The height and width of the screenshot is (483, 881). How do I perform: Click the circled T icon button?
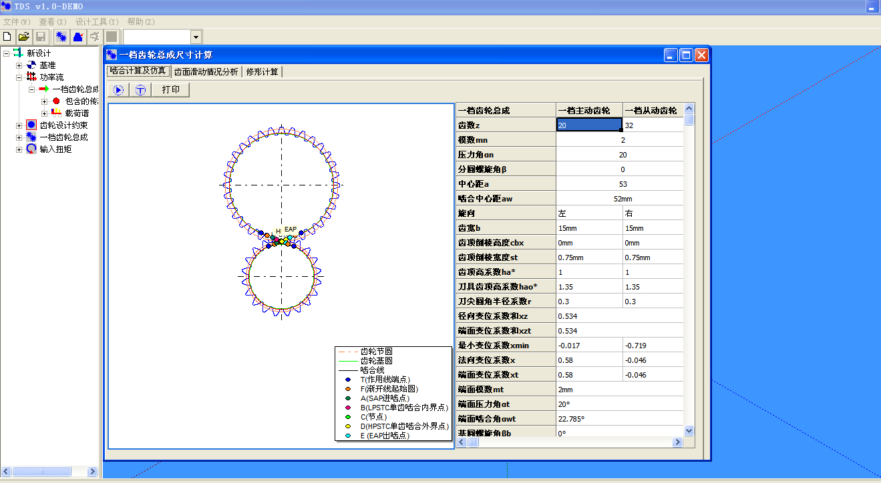pyautogui.click(x=140, y=90)
